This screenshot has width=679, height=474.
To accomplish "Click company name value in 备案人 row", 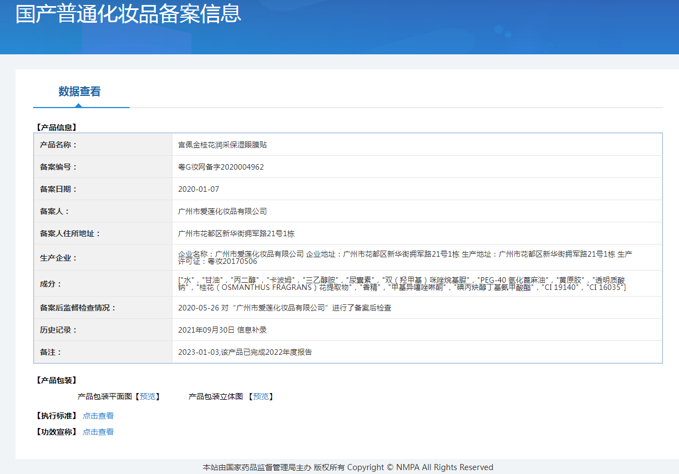I will coord(222,211).
